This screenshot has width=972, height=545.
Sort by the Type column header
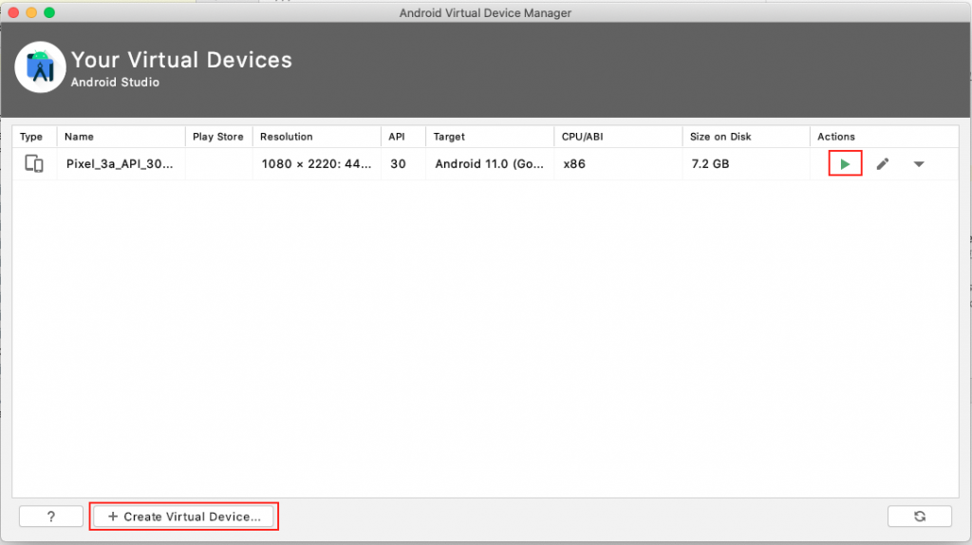tap(31, 137)
